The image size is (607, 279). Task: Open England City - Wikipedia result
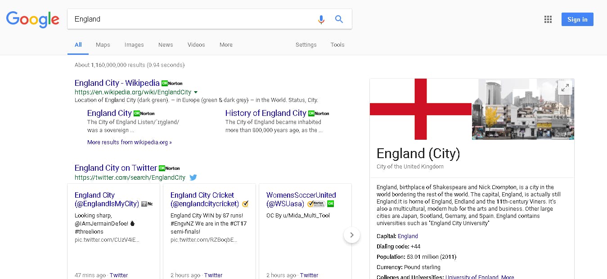[117, 83]
